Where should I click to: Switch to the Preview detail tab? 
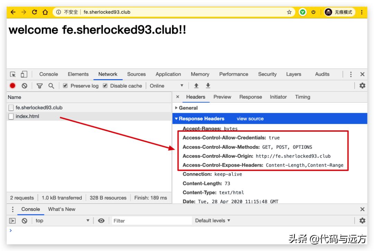click(222, 97)
